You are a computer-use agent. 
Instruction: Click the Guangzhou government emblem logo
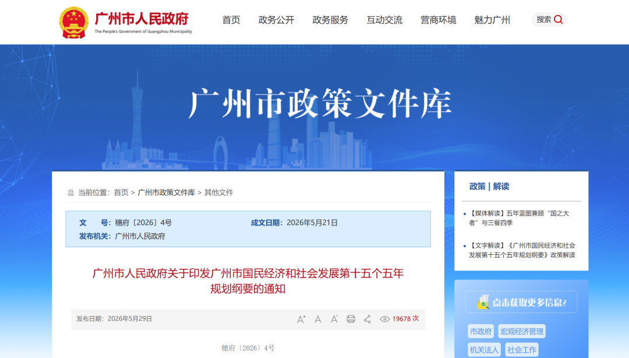coord(73,23)
